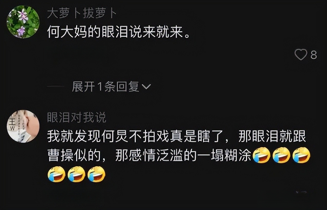Open the profile avatar of 眼泪对我说

tap(23, 126)
